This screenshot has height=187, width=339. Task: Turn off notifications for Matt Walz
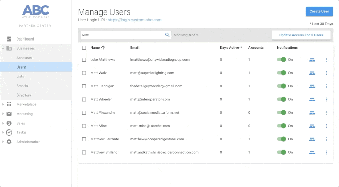pyautogui.click(x=282, y=73)
